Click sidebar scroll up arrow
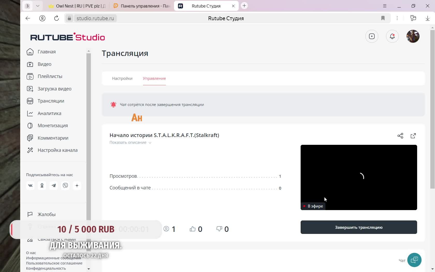Screen dimensions: 435x272 click(x=89, y=51)
